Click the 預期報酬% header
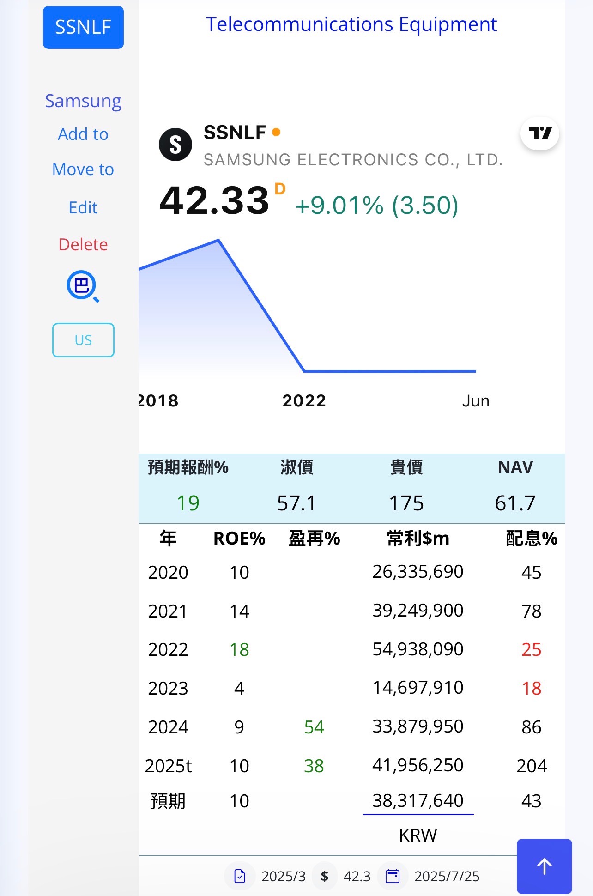 click(x=188, y=467)
